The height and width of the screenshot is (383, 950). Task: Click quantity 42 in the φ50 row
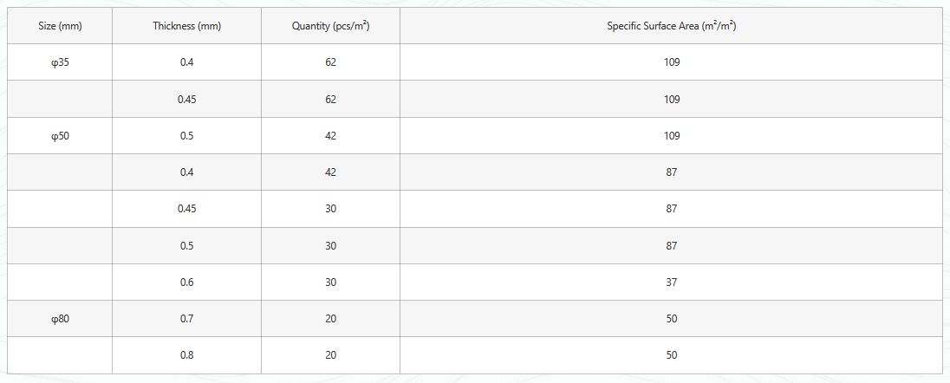[330, 136]
